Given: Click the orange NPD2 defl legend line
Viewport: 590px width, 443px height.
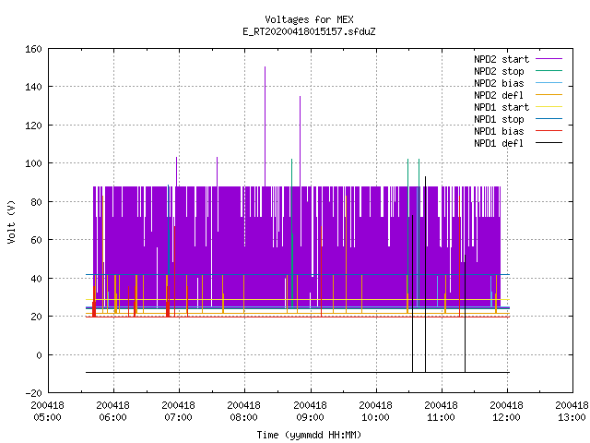Looking at the screenshot, I should pyautogui.click(x=549, y=94).
